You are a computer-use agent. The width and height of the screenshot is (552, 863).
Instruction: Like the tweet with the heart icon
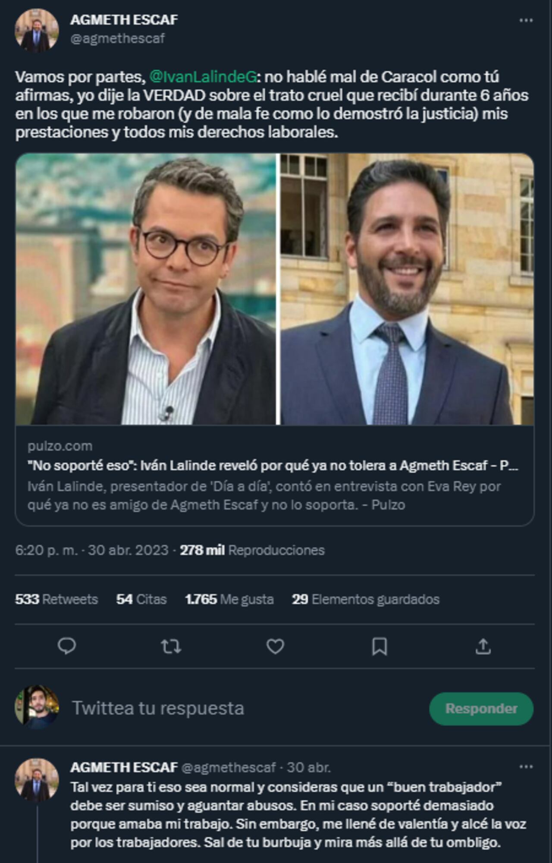tap(275, 646)
